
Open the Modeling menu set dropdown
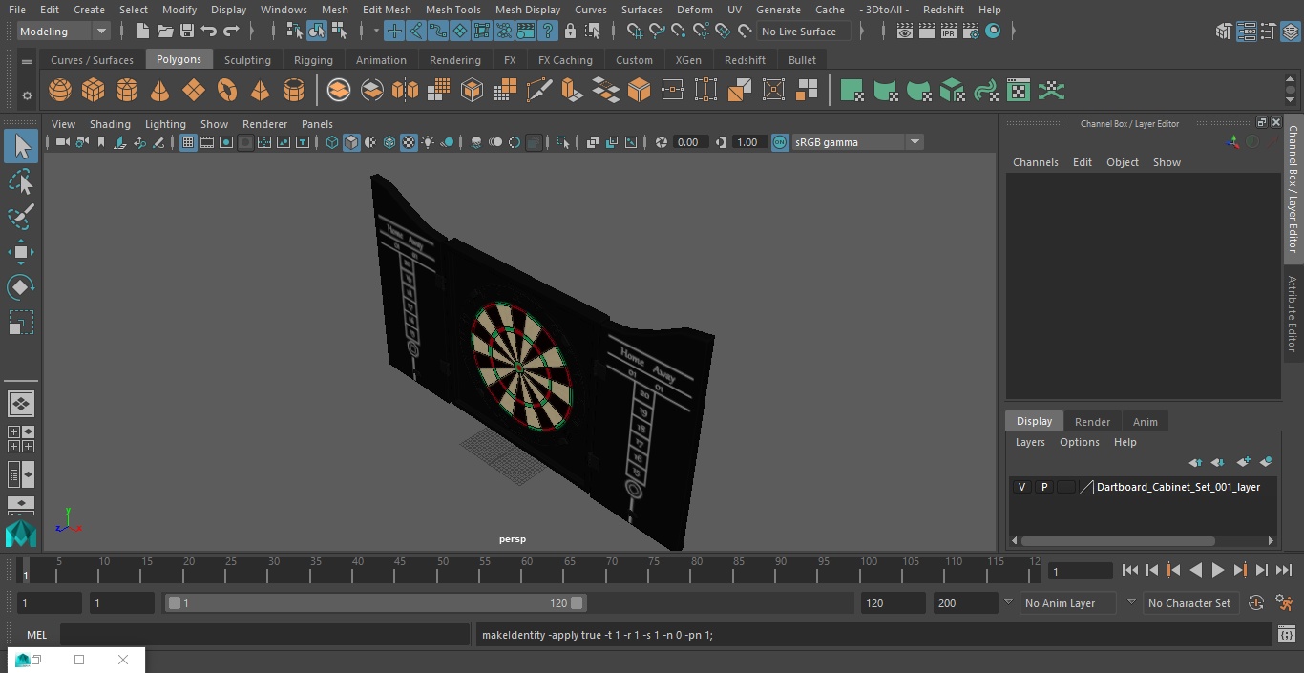click(63, 32)
